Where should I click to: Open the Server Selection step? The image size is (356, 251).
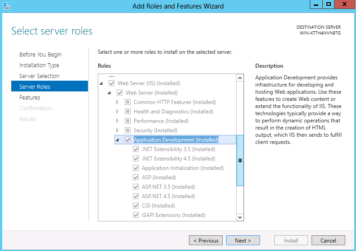pos(39,76)
